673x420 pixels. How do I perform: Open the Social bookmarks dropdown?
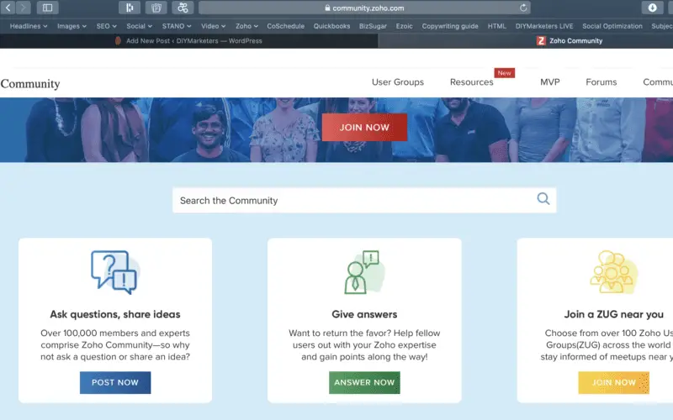click(139, 26)
